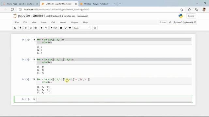Restart kernel and run all cells
The height and width of the screenshot is (117, 209).
pyautogui.click(x=70, y=28)
